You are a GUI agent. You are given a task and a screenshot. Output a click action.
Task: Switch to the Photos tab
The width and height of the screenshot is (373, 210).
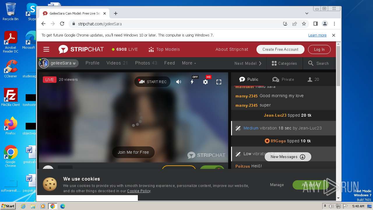pos(146,63)
